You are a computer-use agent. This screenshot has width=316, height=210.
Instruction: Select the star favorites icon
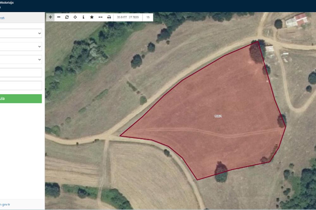92,17
